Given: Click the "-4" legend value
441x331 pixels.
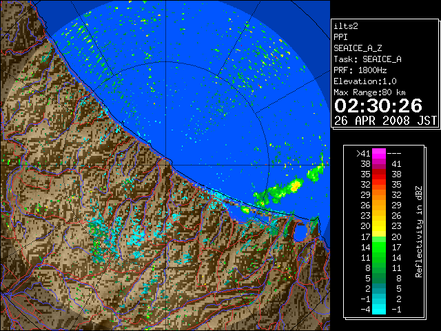Looking at the screenshot, I should click(365, 310).
